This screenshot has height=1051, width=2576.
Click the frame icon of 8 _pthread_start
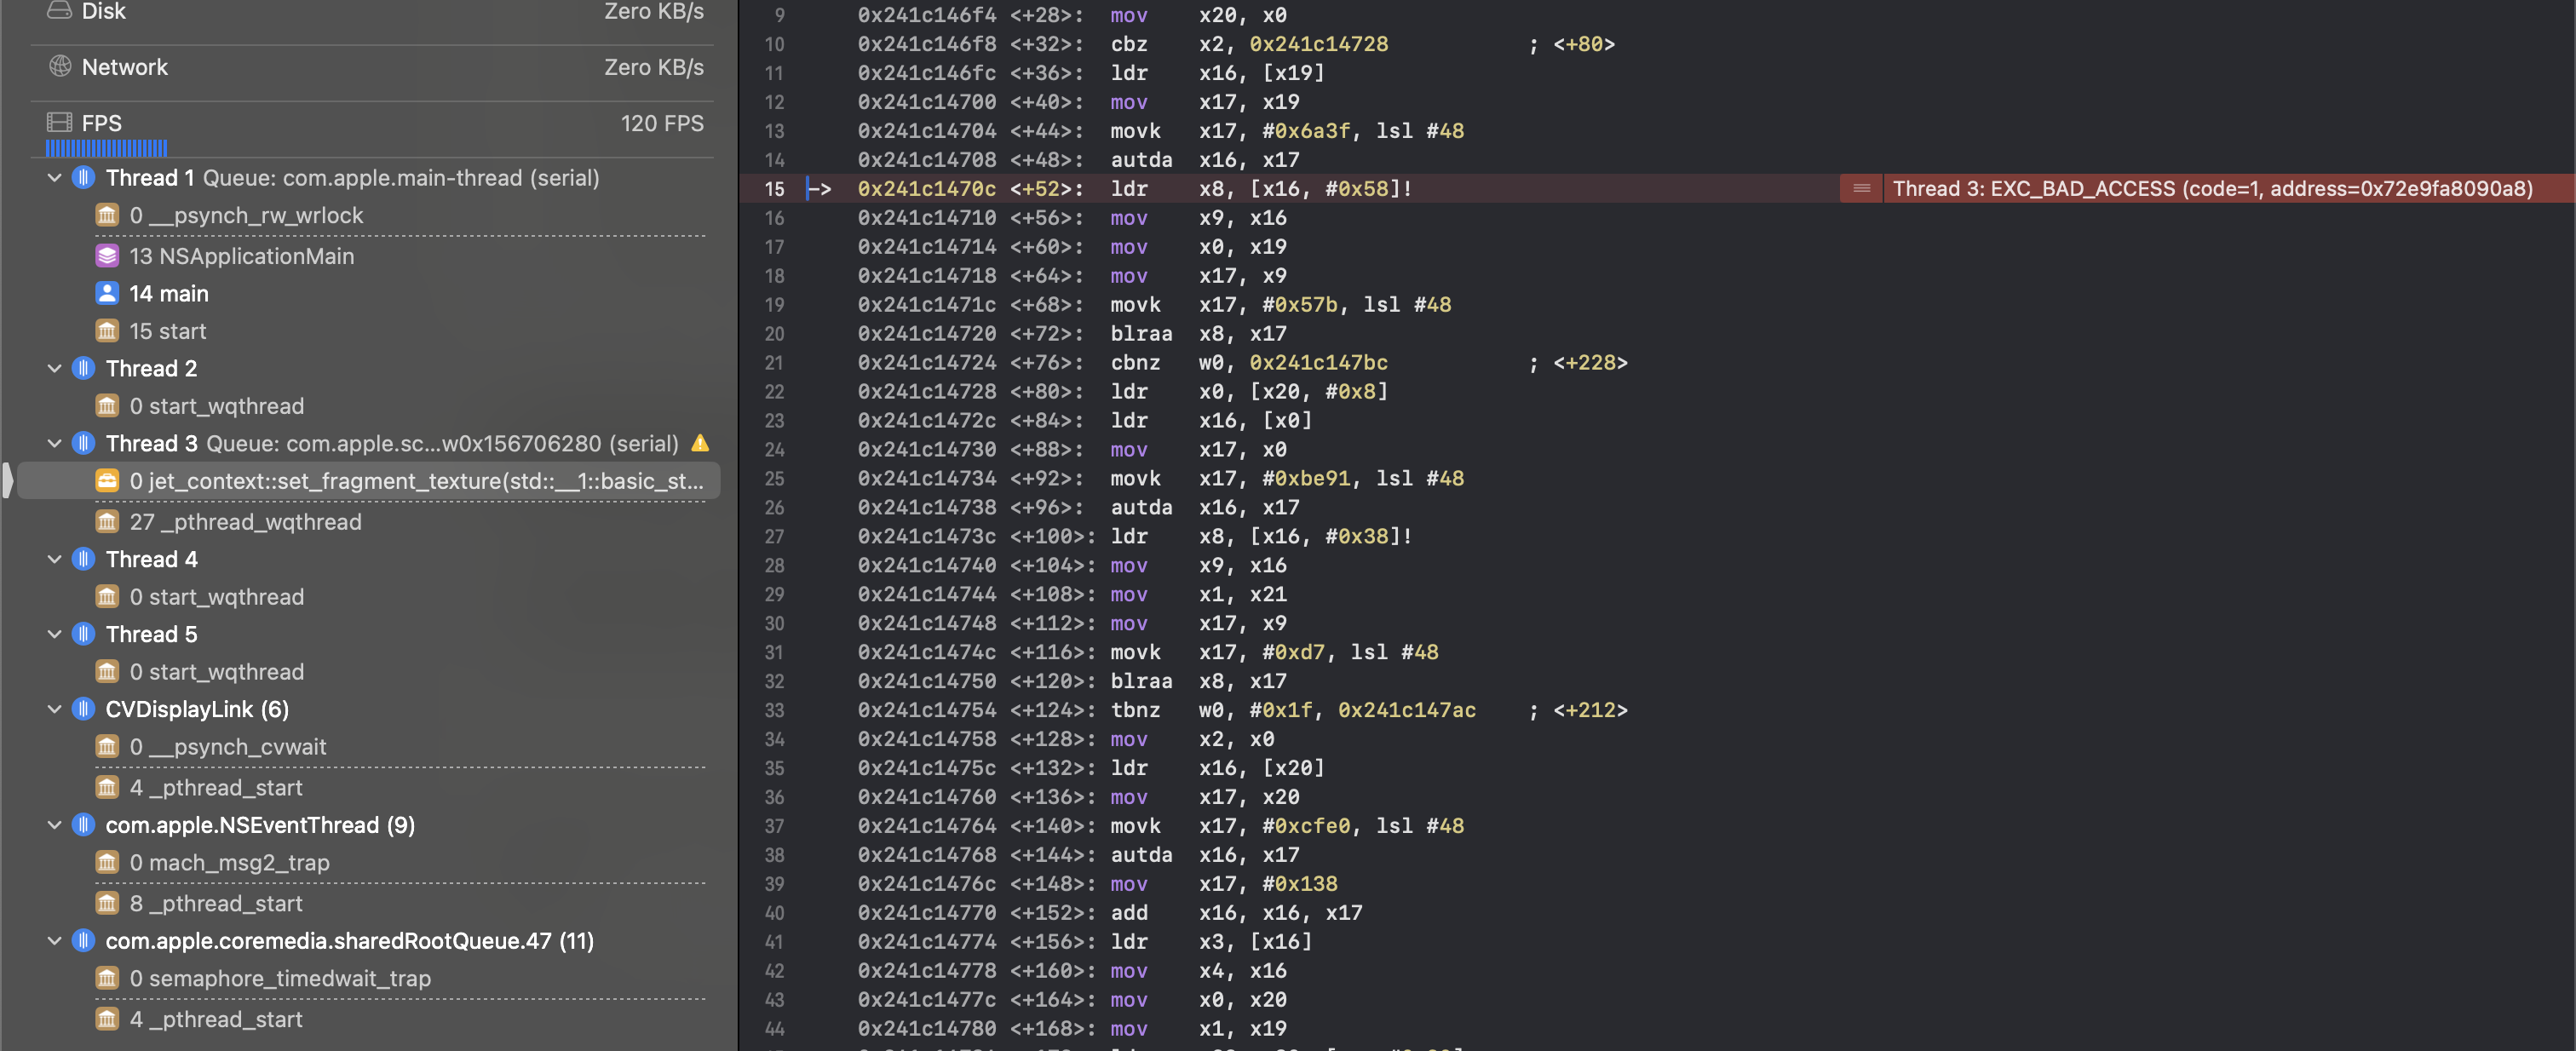[x=107, y=903]
